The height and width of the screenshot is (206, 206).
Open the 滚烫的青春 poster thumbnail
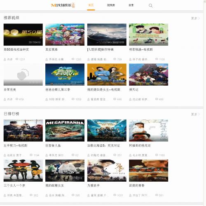[148, 171]
